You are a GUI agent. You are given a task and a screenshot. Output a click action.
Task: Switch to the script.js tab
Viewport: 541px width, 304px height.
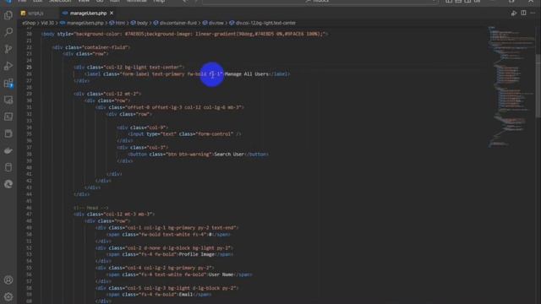(36, 14)
